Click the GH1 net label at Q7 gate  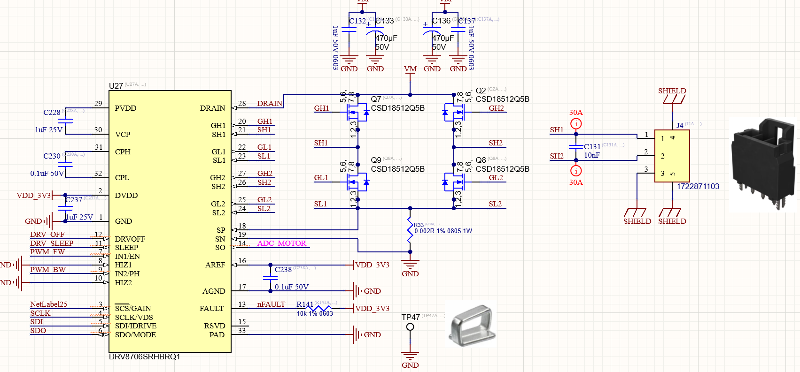pyautogui.click(x=321, y=108)
